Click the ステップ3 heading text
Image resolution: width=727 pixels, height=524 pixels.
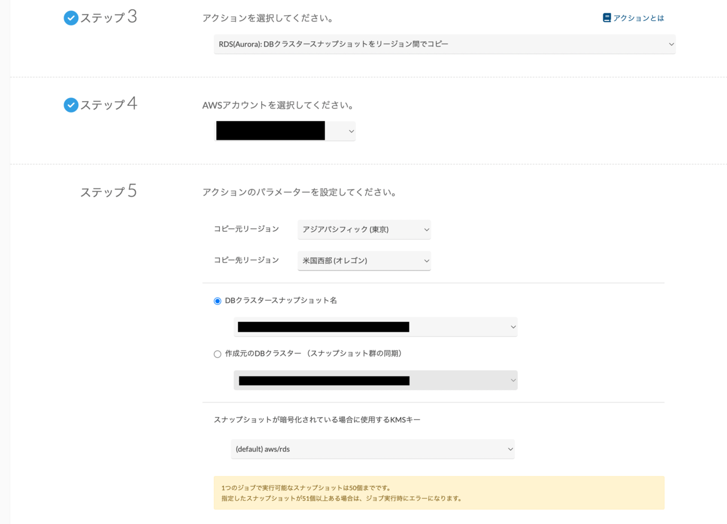(x=108, y=18)
